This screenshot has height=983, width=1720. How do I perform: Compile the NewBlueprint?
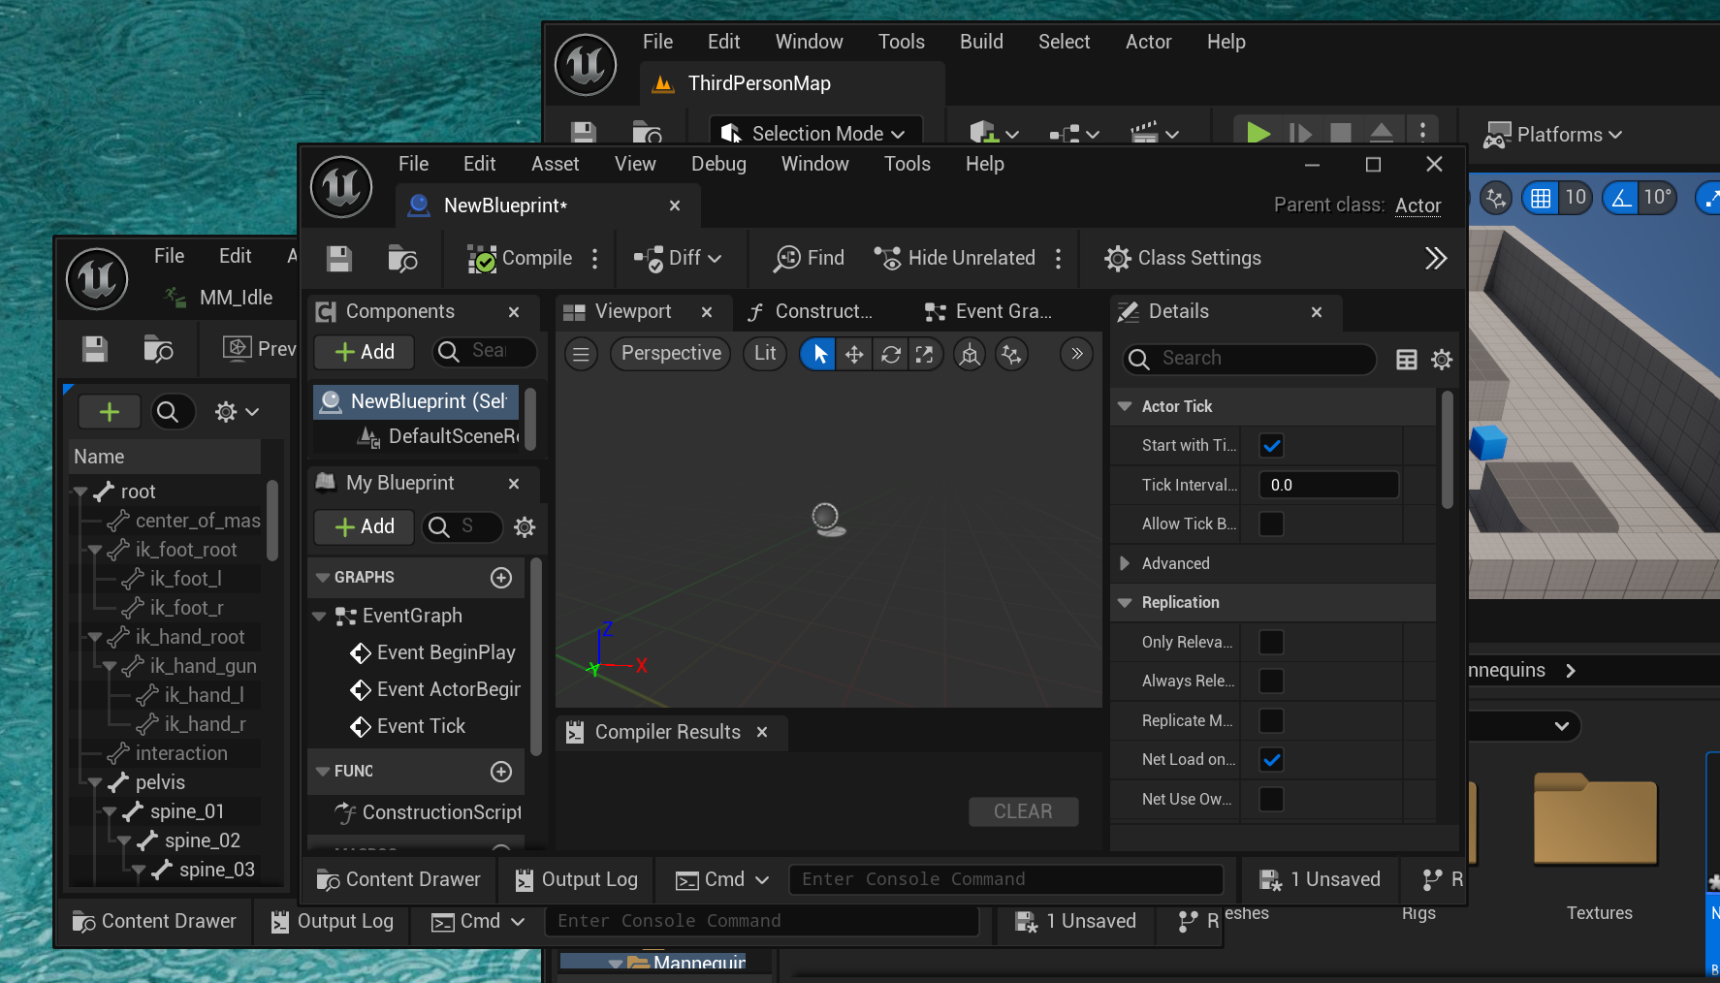click(520, 258)
